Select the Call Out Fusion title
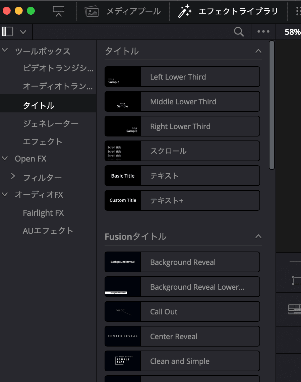The height and width of the screenshot is (382, 301). tap(182, 312)
